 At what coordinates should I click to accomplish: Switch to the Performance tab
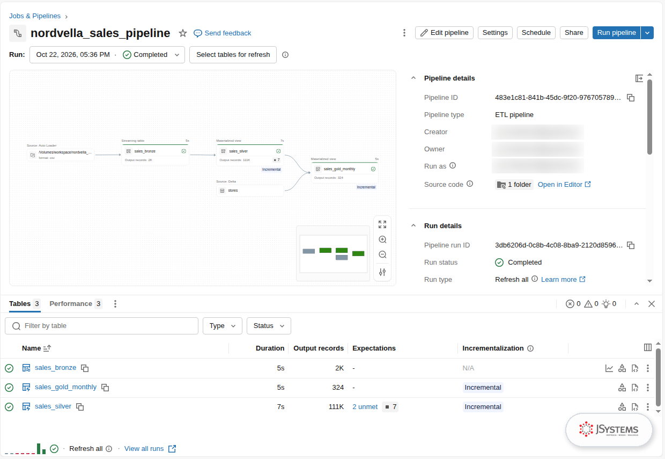[76, 304]
